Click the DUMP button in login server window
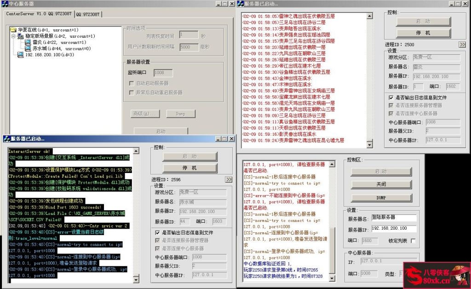The height and width of the screenshot is (289, 471). click(x=381, y=198)
